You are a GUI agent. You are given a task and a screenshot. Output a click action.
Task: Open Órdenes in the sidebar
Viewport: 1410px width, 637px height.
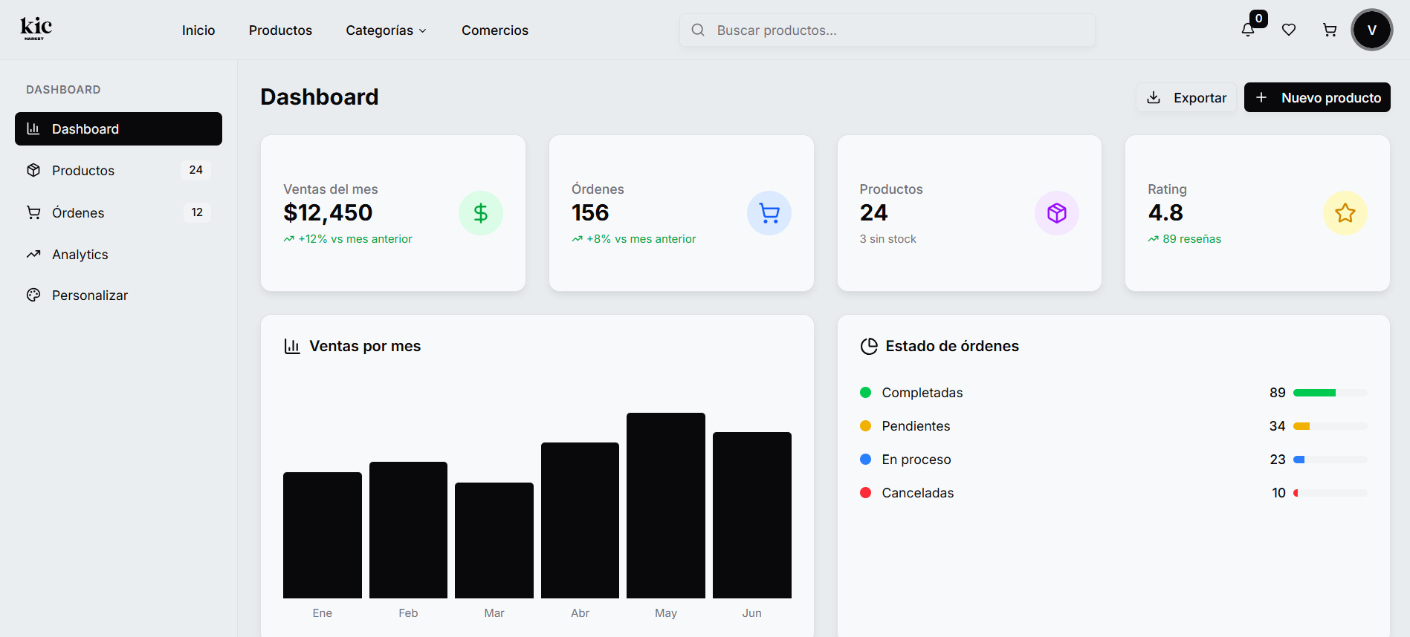pos(118,213)
